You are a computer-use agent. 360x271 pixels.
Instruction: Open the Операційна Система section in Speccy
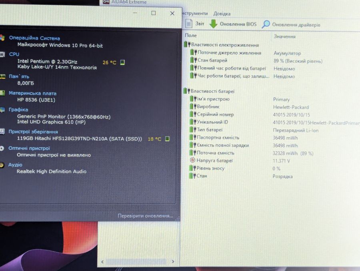coord(34,38)
